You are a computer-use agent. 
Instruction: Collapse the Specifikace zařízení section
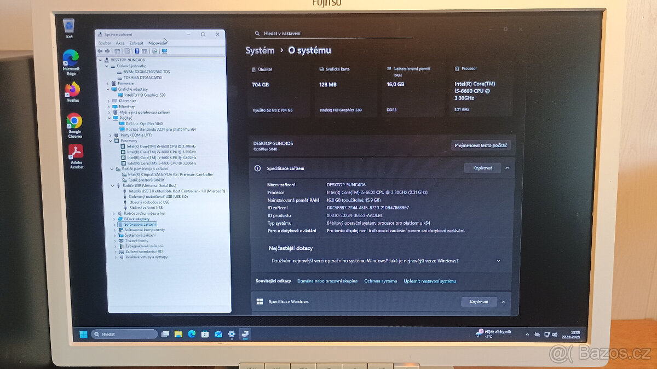point(506,168)
